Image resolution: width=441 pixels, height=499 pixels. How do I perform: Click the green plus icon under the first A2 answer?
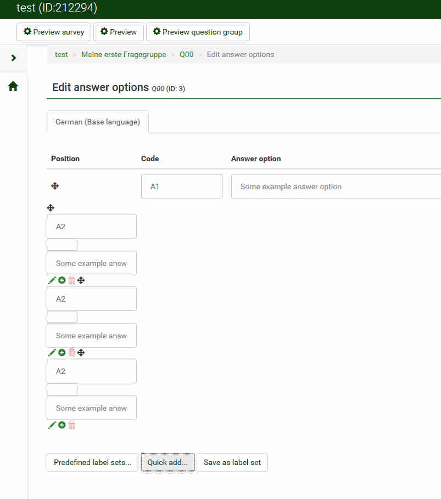pyautogui.click(x=62, y=280)
